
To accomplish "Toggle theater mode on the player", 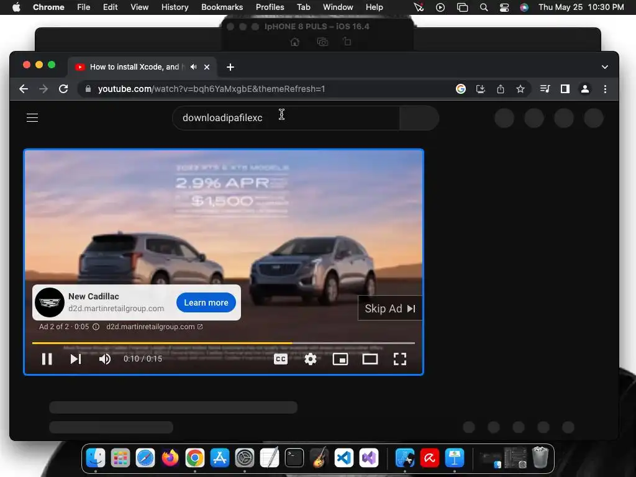I will point(370,359).
